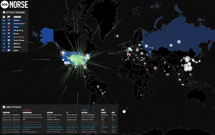The image size is (215, 135).
Task: Click the Attack Origins panel title
Action: (15, 12)
